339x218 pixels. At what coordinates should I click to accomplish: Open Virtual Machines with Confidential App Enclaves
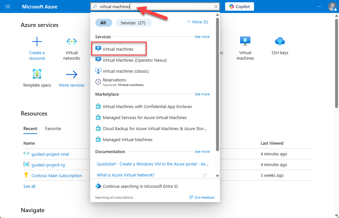144,106
